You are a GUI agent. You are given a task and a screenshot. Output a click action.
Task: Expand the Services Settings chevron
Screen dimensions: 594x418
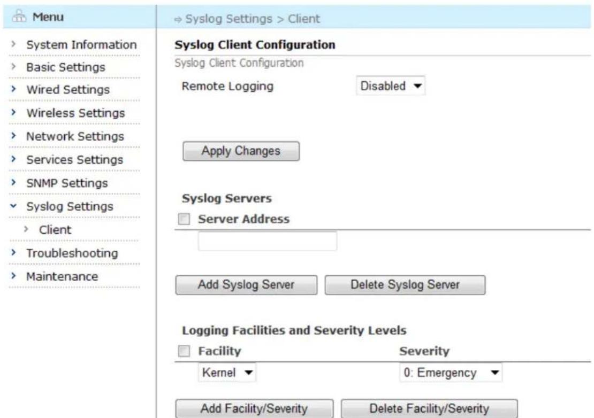pyautogui.click(x=13, y=159)
